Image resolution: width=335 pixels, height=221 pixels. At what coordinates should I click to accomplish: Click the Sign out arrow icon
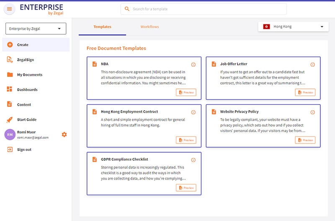coord(10,149)
